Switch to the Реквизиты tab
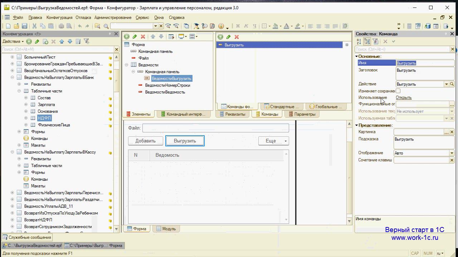Screen dimensions: 458x257 233,114
